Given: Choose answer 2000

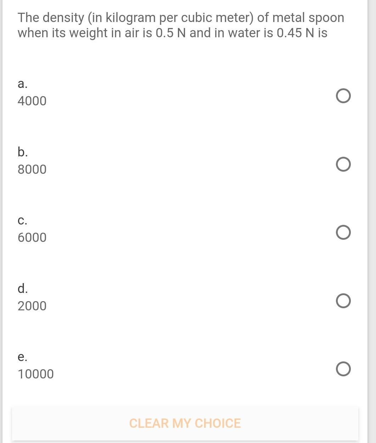Looking at the screenshot, I should (x=32, y=305).
